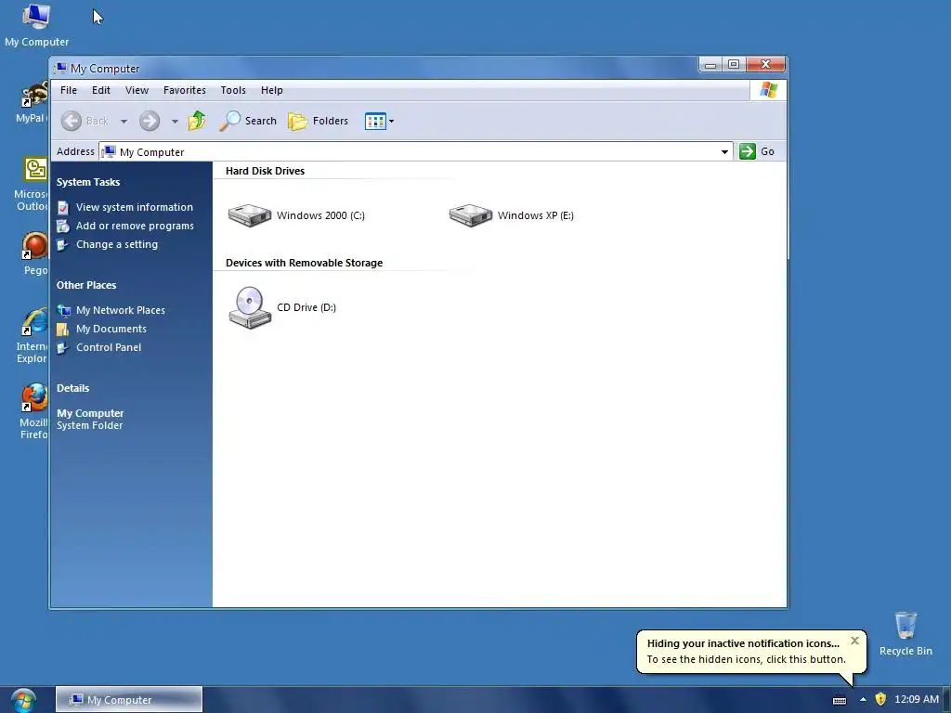This screenshot has height=713, width=951.
Task: Click Add or remove programs link
Action: [x=135, y=226]
